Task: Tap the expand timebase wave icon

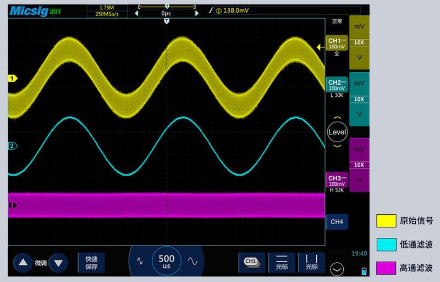Action: [193, 261]
